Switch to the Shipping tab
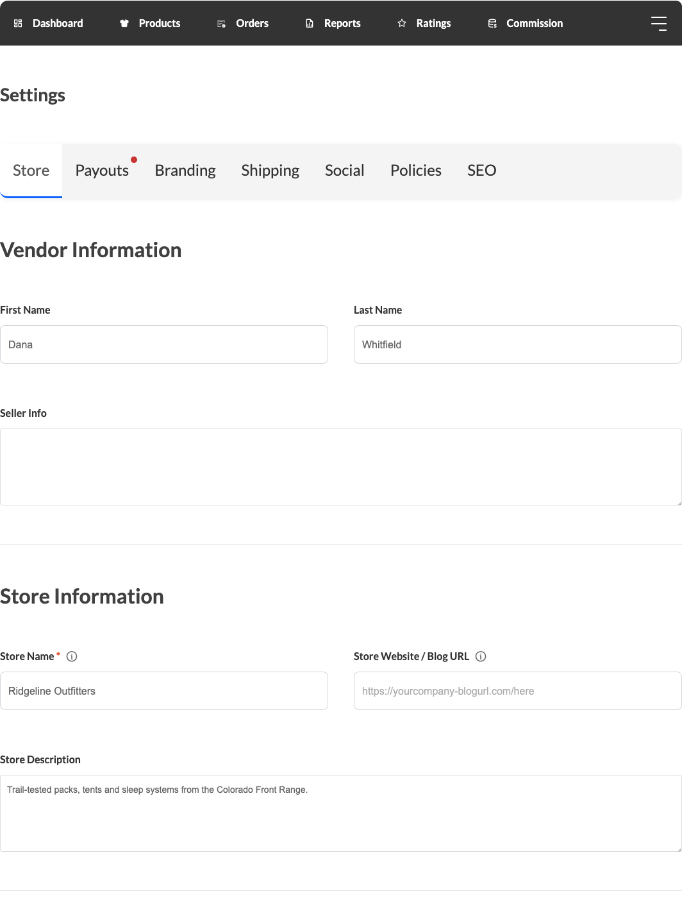The image size is (682, 898). coord(270,171)
